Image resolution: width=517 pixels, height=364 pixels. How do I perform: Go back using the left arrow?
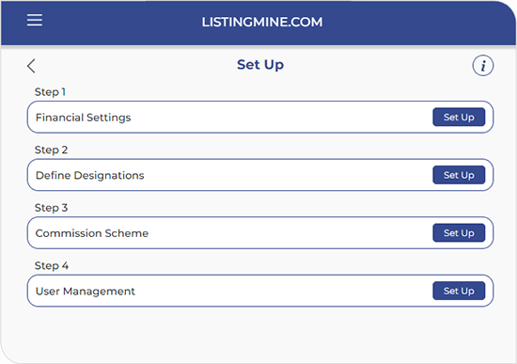click(x=31, y=66)
